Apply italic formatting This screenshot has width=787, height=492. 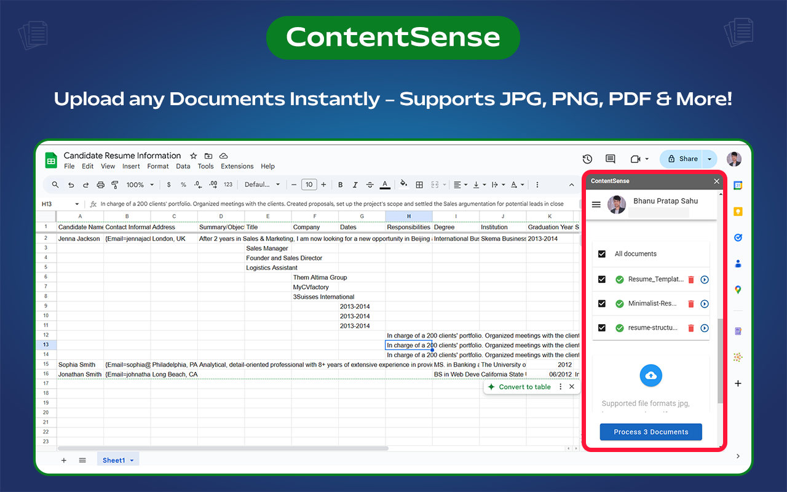coord(355,184)
